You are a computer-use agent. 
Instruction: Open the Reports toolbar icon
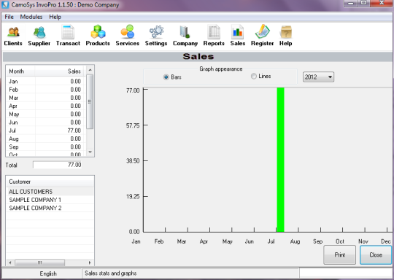click(x=214, y=36)
